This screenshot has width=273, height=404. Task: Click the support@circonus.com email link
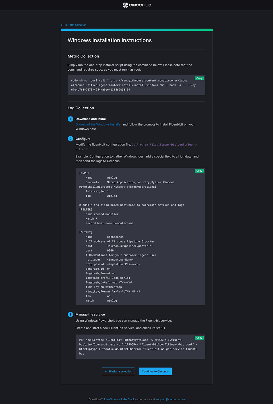(170, 399)
